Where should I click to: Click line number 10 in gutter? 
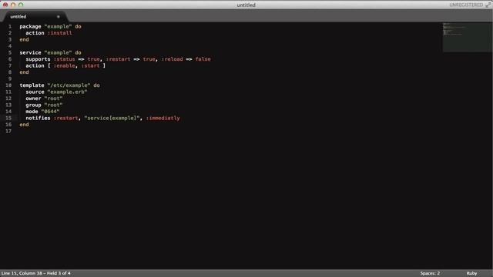coord(8,85)
